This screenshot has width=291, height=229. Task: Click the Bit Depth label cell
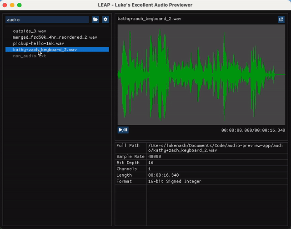point(131,163)
